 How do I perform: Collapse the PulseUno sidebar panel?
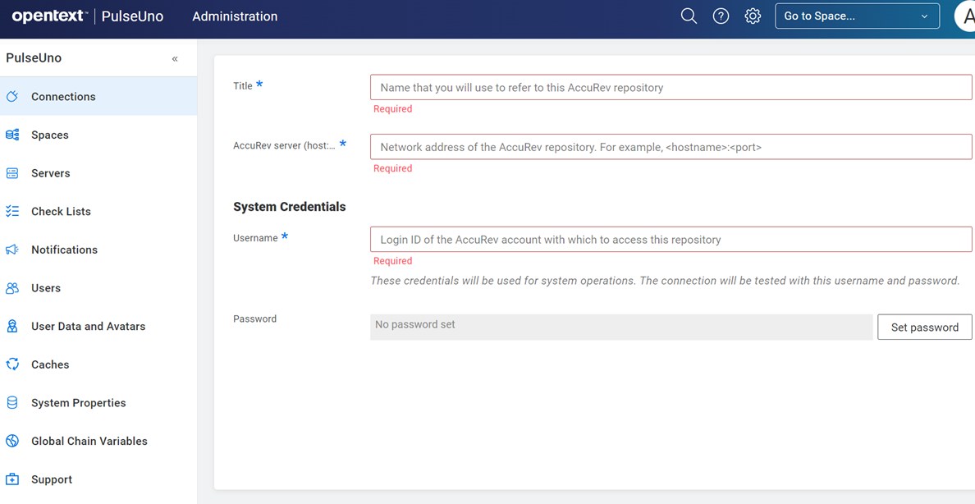(175, 59)
